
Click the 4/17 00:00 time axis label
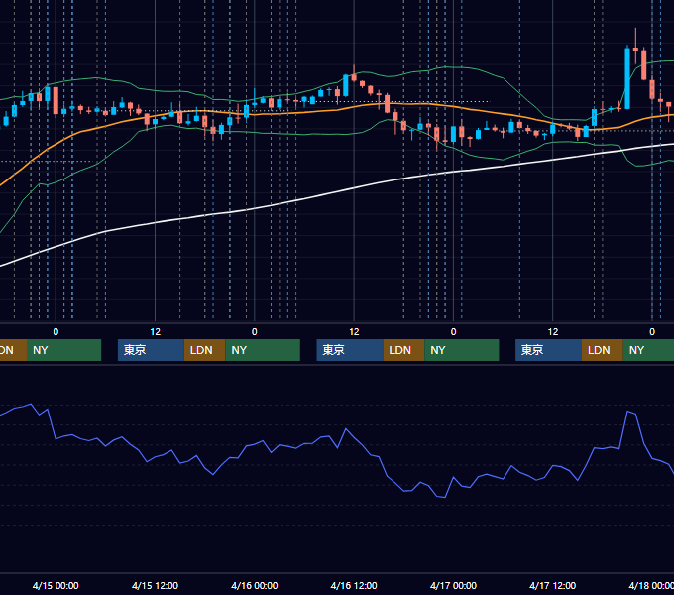pos(453,585)
